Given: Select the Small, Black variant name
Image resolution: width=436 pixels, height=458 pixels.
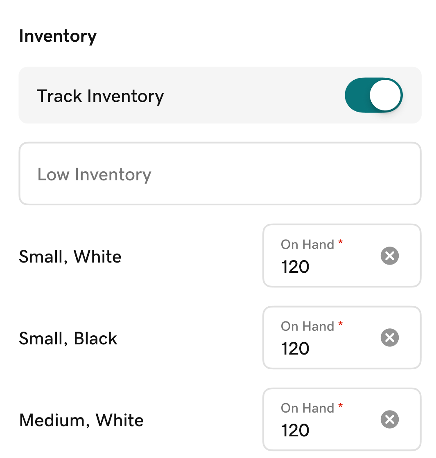Looking at the screenshot, I should [68, 338].
